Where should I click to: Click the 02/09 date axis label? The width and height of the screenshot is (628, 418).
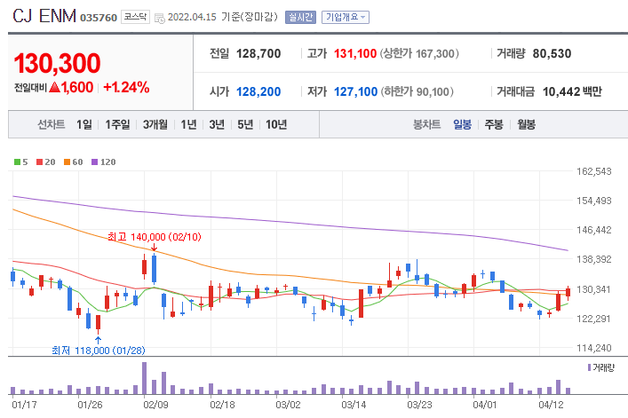pyautogui.click(x=155, y=405)
